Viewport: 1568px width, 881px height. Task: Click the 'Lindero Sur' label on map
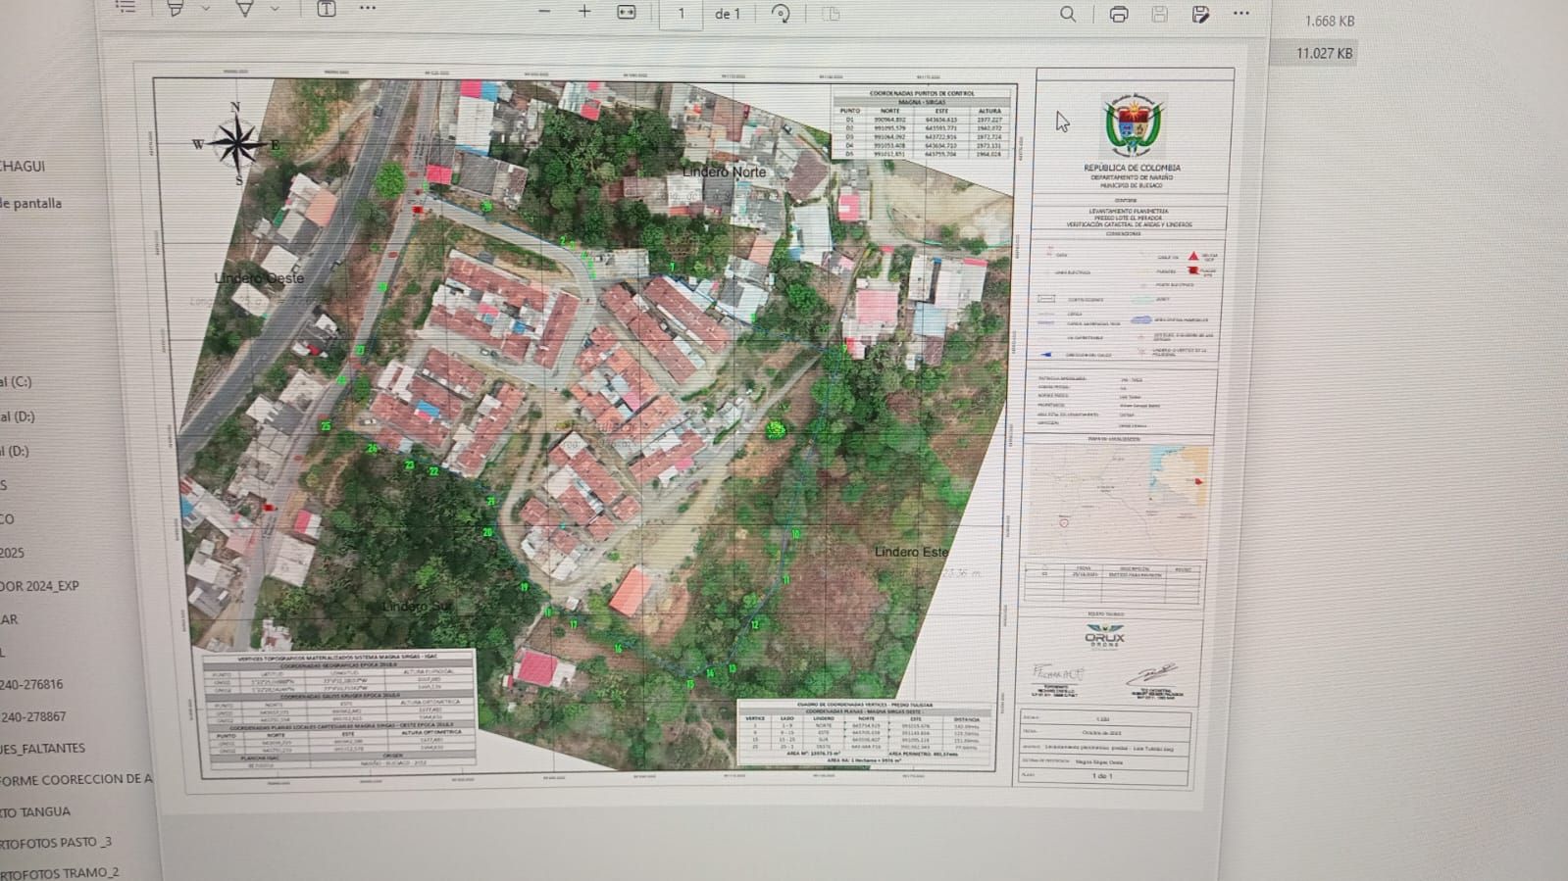tap(417, 607)
